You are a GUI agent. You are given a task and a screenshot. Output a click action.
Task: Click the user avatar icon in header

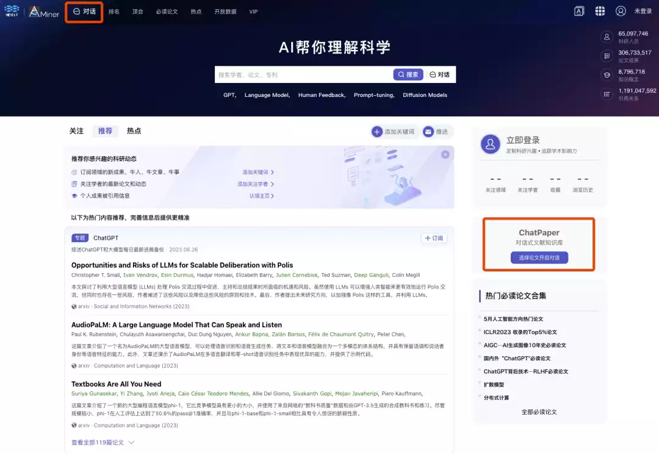coord(621,12)
